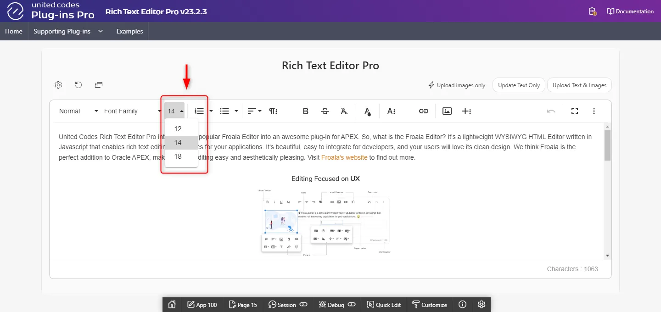Screen dimensions: 661x312
Task: Click the clear formatting icon
Action: click(344, 111)
